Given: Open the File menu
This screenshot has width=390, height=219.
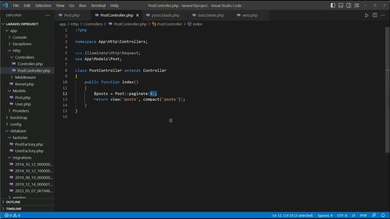Looking at the screenshot, I should point(16,5).
